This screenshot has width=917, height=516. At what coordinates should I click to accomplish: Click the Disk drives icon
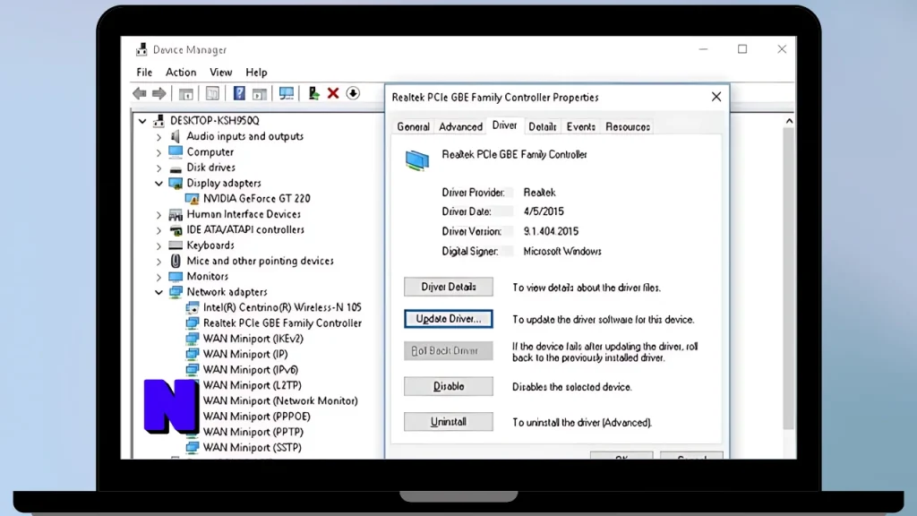(x=176, y=168)
